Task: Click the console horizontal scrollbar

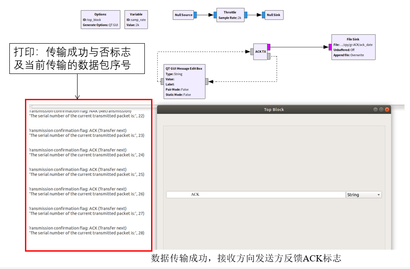Action: [89, 107]
